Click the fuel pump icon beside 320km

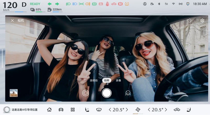point(49,9)
